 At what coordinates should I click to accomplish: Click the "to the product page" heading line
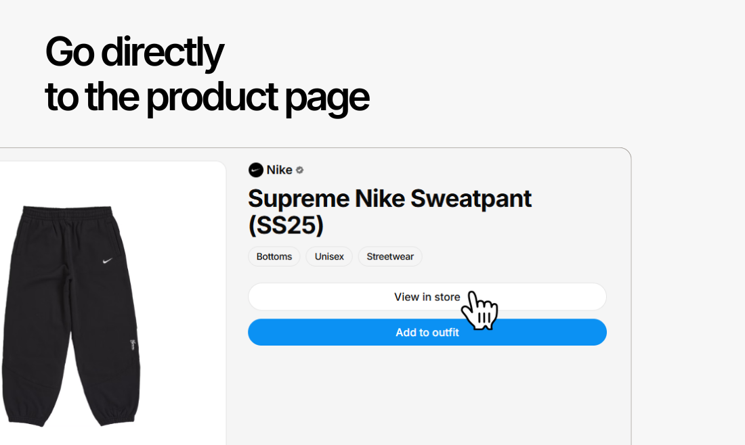(207, 97)
